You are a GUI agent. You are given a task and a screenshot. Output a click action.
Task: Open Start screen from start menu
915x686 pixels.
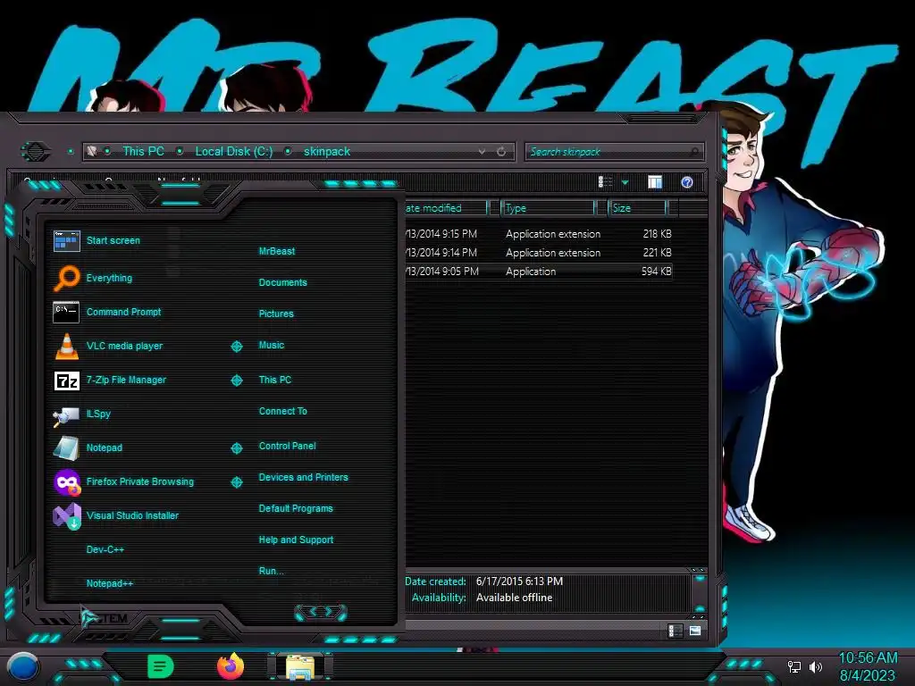point(113,240)
